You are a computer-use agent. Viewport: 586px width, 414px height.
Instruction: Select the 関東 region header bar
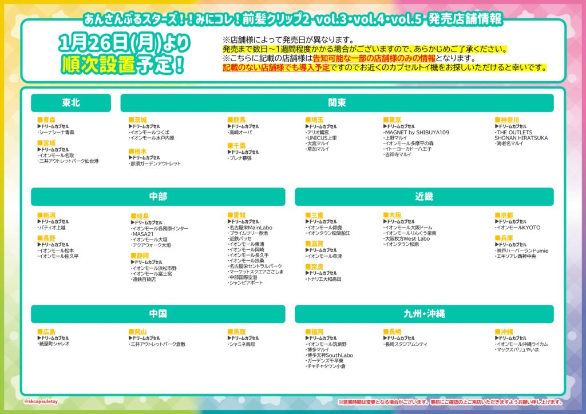click(336, 103)
